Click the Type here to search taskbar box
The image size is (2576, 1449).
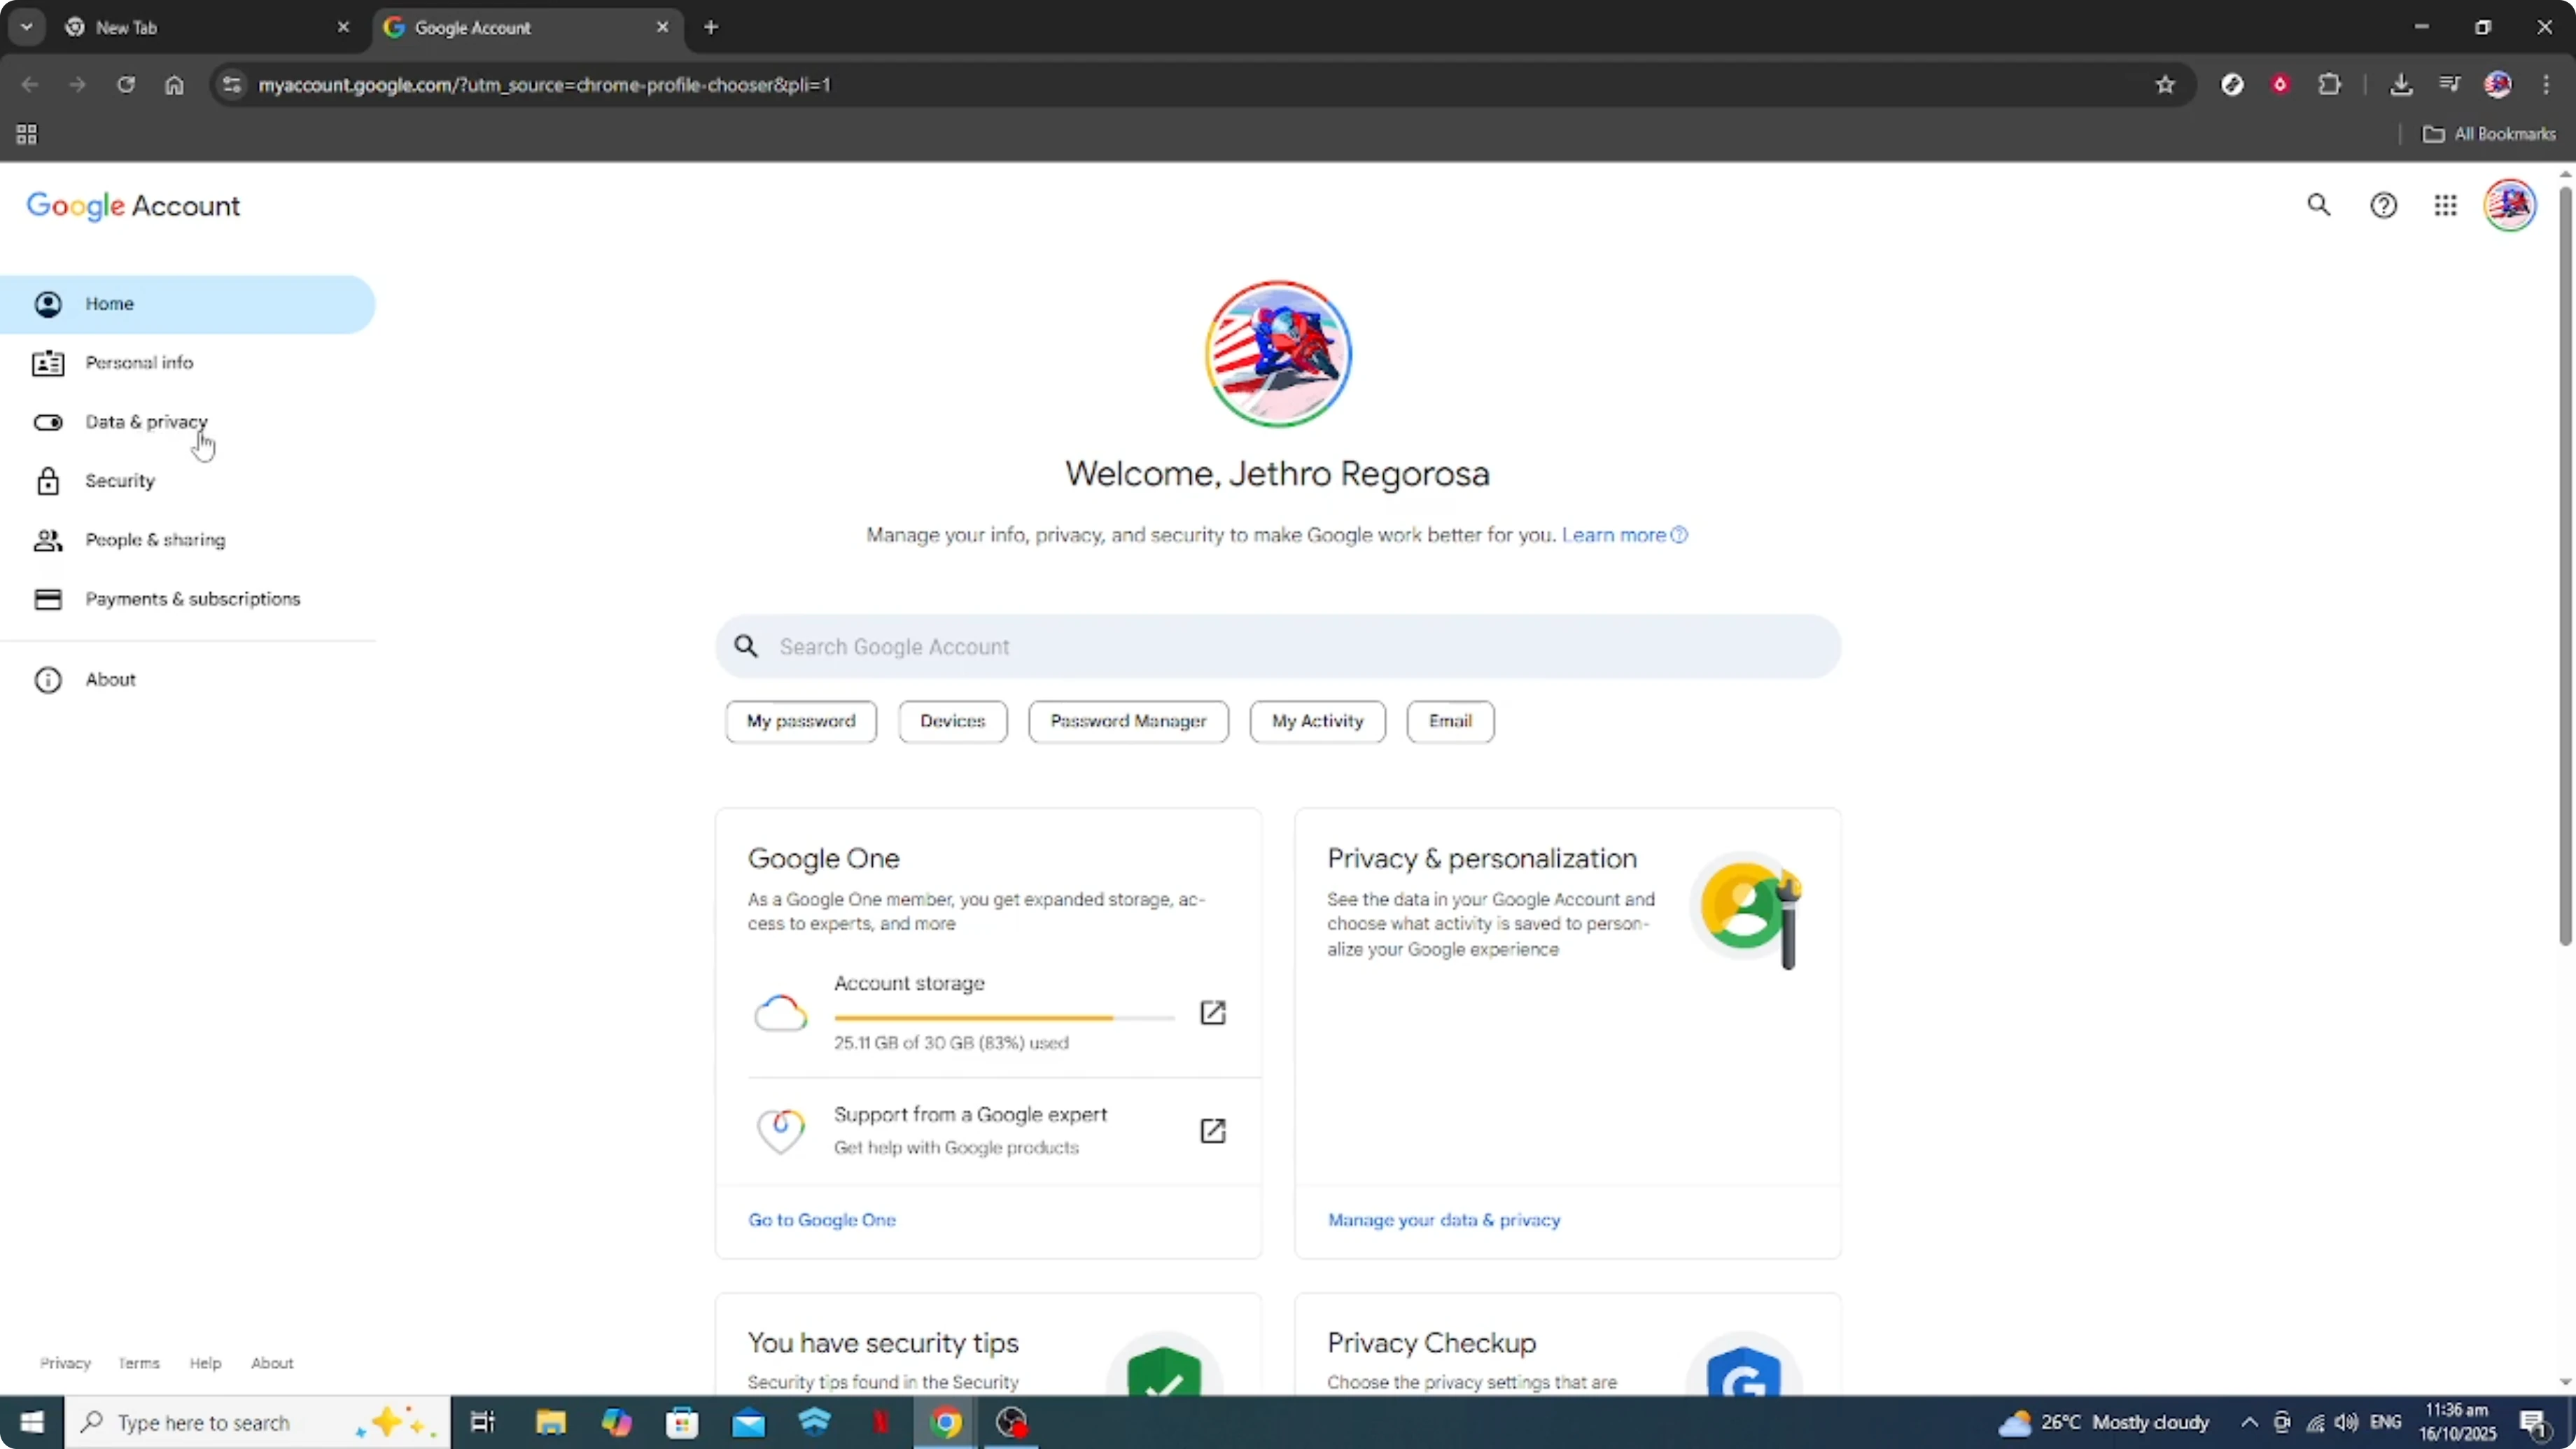click(x=258, y=1423)
